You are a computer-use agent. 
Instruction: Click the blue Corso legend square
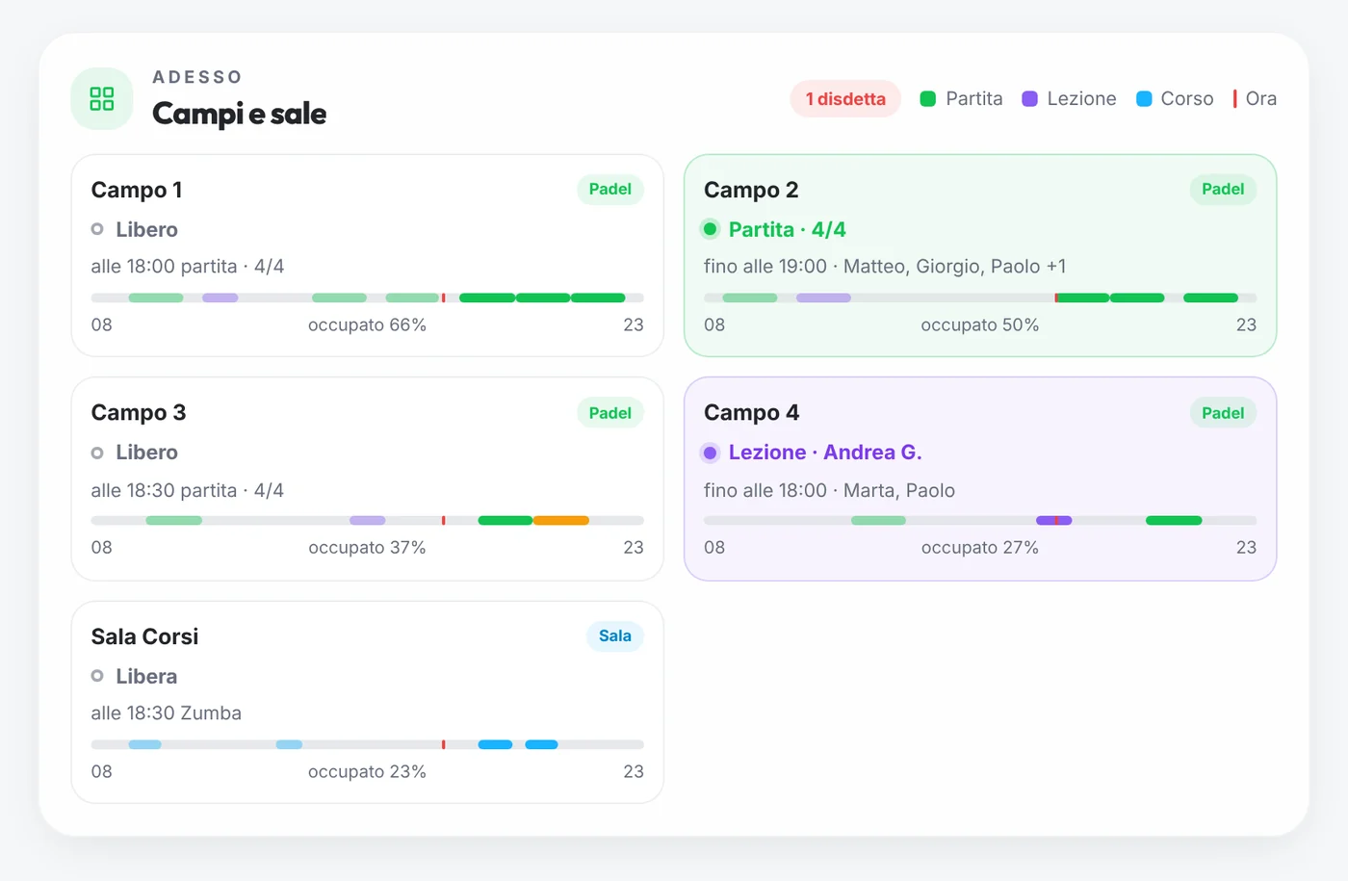click(x=1144, y=98)
